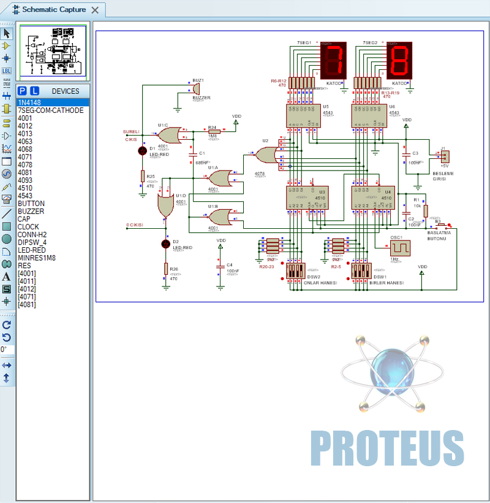This screenshot has width=490, height=503.
Task: Click the P pick devices button
Action: point(23,91)
